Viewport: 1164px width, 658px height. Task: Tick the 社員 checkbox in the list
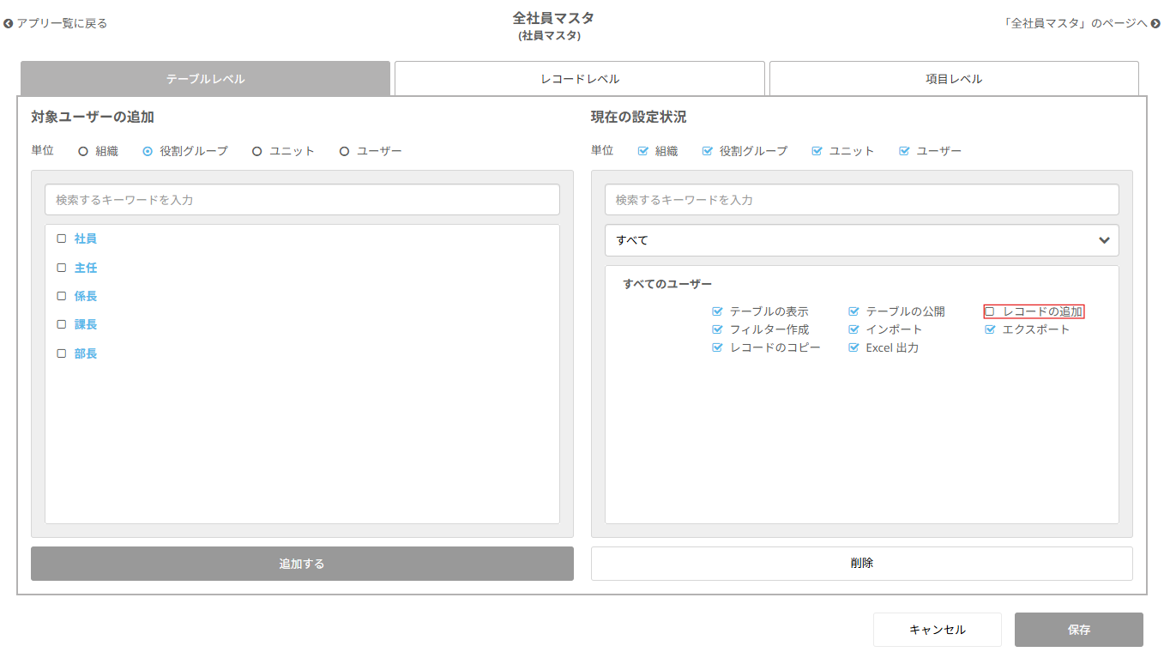pyautogui.click(x=62, y=238)
